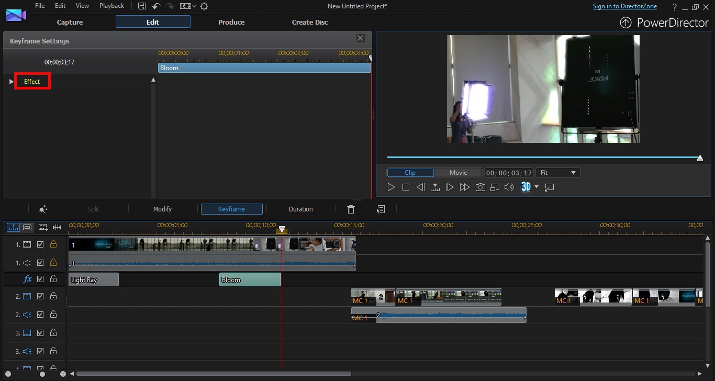Open the File menu
This screenshot has height=381, width=715.
pyautogui.click(x=40, y=6)
